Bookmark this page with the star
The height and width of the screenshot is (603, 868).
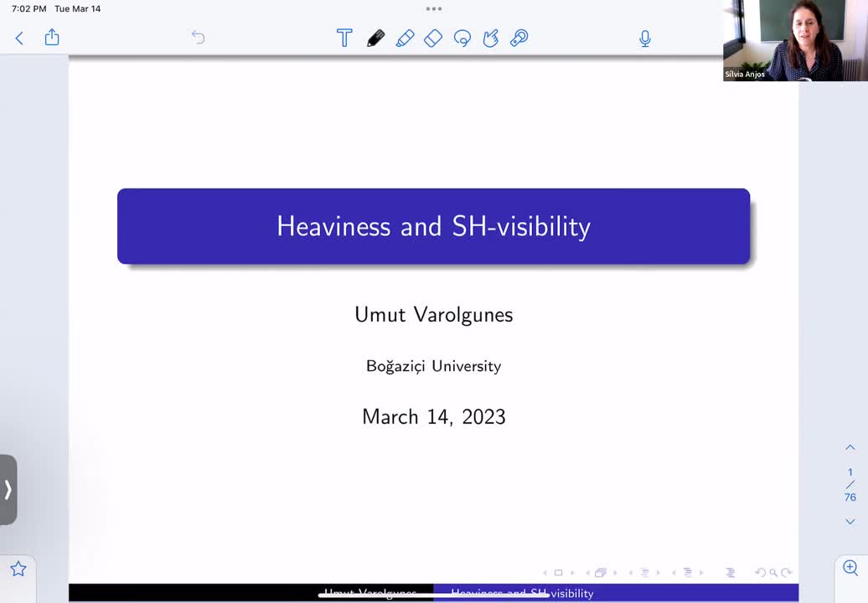click(19, 567)
